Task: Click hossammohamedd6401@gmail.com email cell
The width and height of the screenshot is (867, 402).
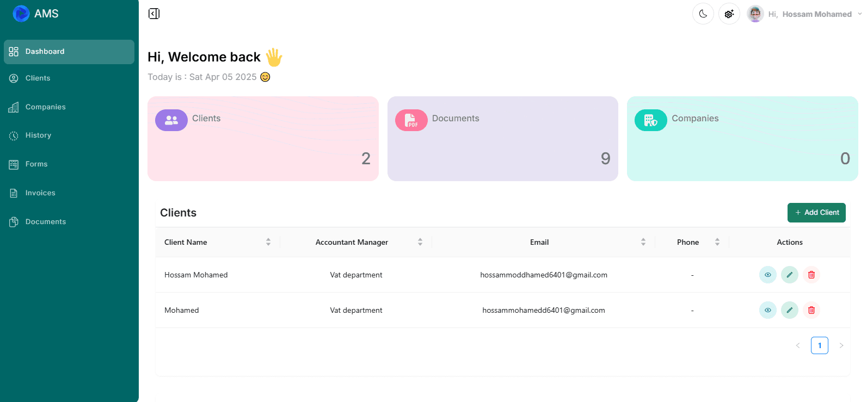Action: click(544, 310)
